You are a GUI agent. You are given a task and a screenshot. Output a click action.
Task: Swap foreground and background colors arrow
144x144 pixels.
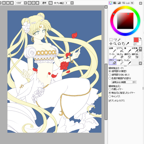click(x=141, y=39)
